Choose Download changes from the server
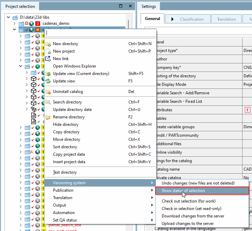This screenshot has width=252, height=231. 202,216
